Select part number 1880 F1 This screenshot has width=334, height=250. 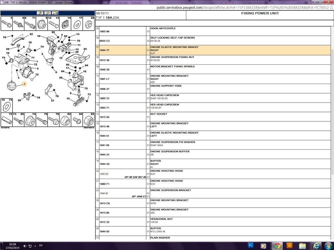click(x=104, y=184)
